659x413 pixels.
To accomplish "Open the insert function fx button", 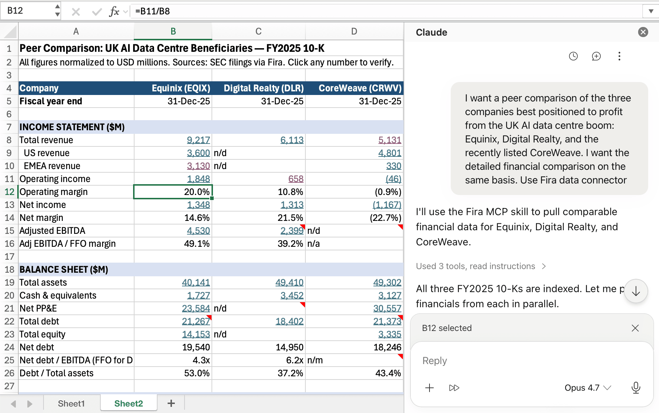I will point(114,12).
